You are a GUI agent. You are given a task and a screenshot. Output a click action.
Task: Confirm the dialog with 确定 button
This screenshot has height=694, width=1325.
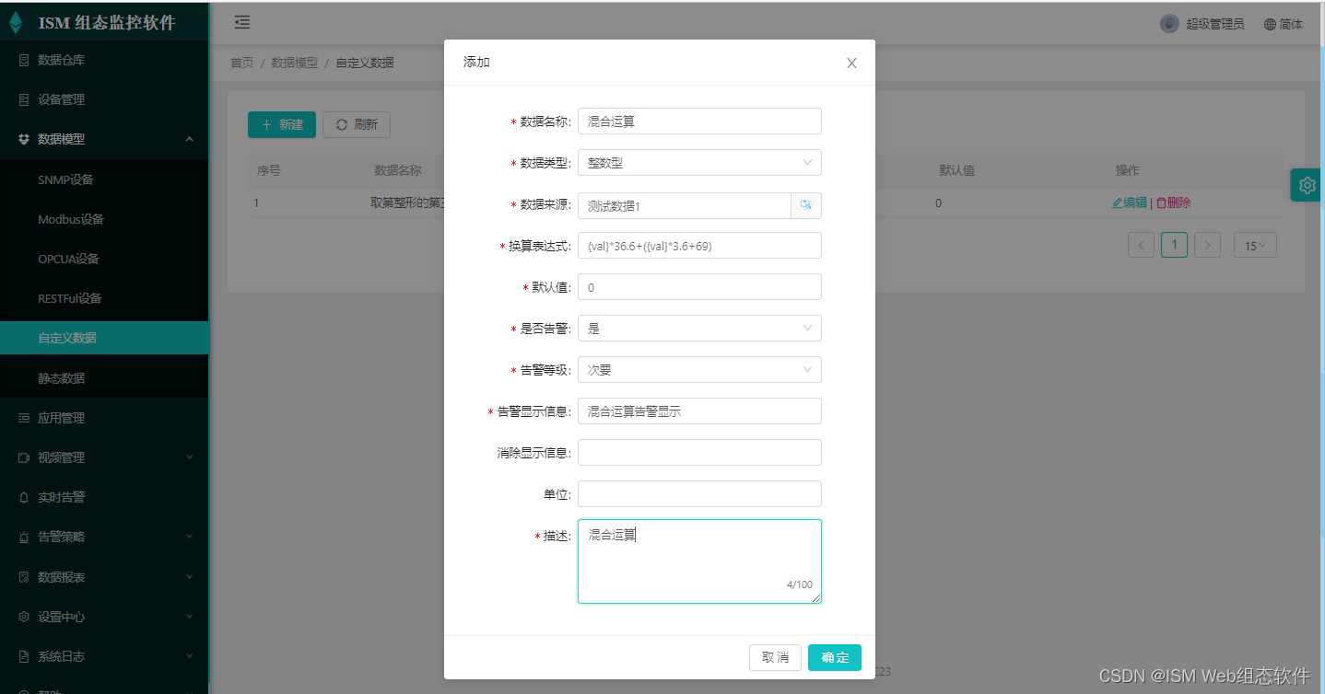coord(835,657)
